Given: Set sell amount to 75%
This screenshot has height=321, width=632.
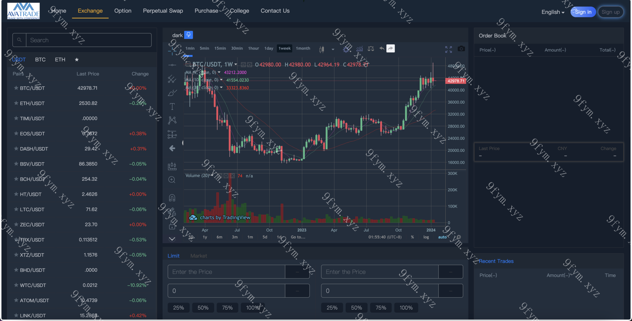Looking at the screenshot, I should [381, 308].
